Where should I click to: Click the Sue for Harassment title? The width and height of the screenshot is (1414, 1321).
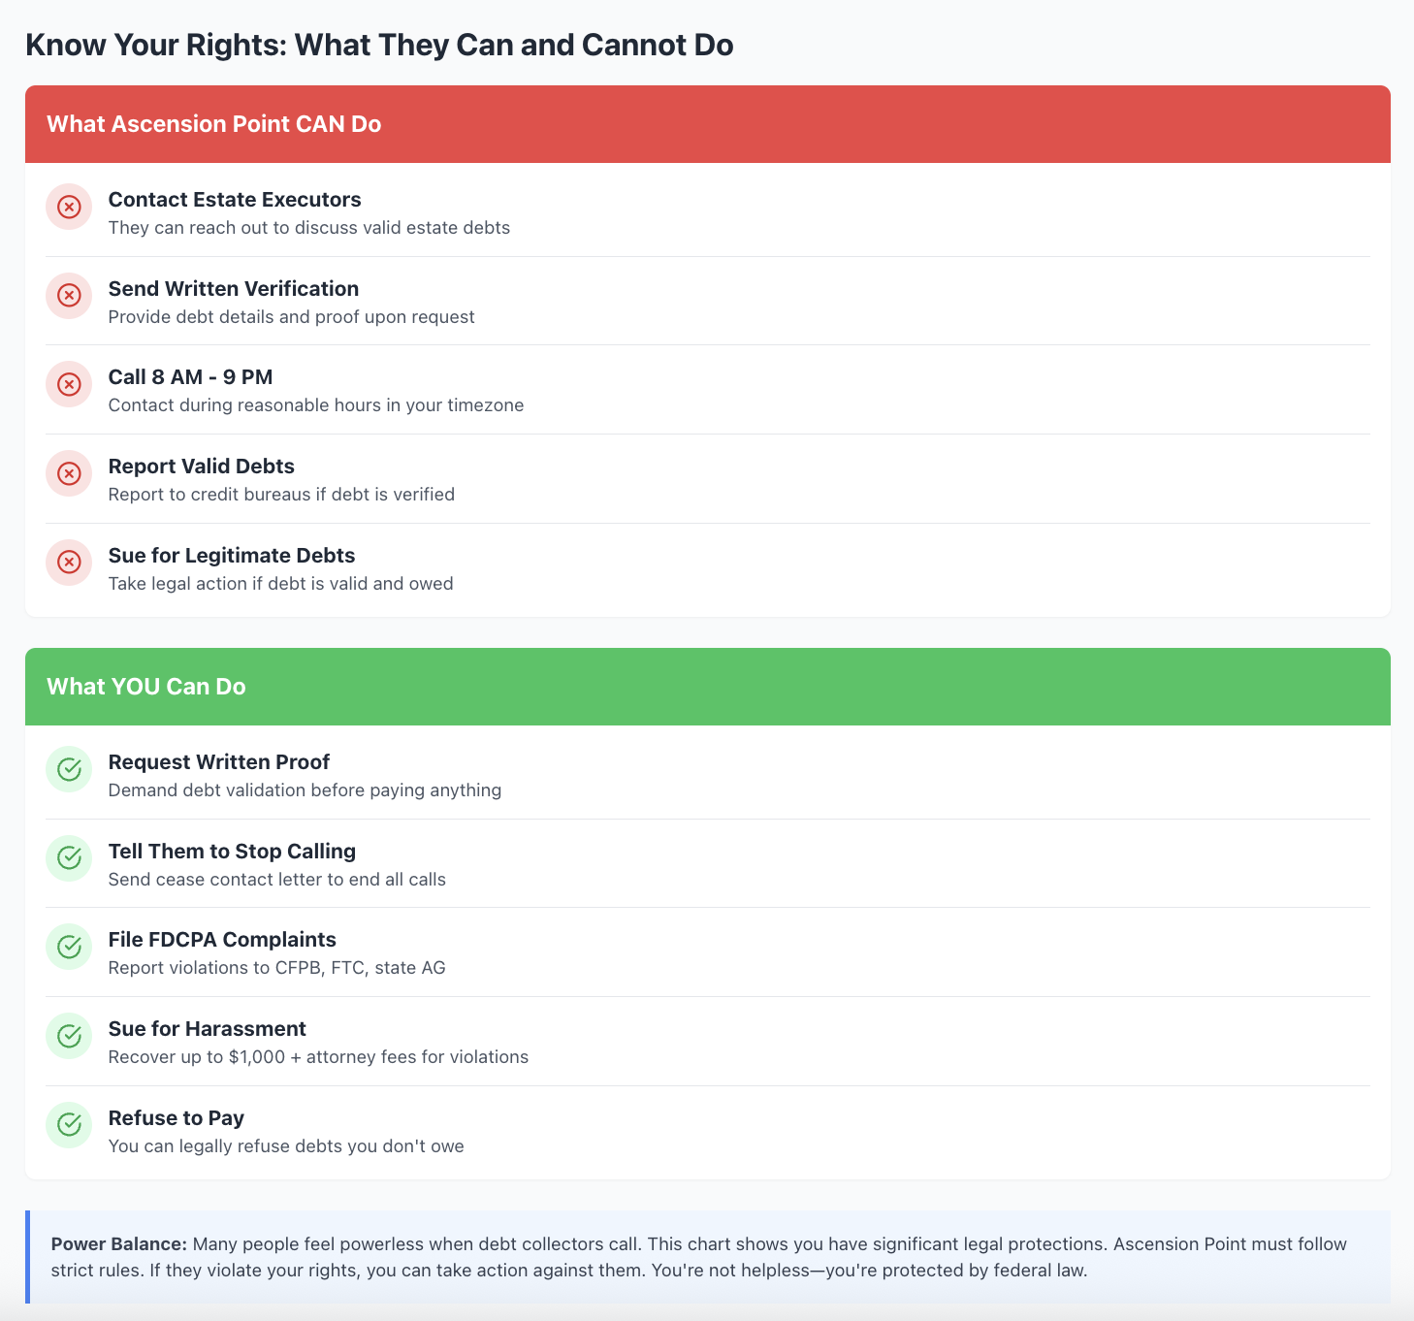(208, 1029)
